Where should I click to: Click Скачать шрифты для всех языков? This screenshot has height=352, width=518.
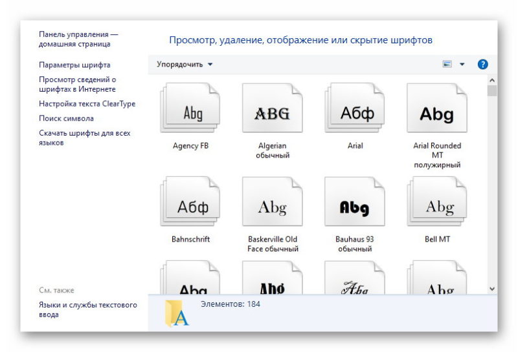tap(85, 138)
